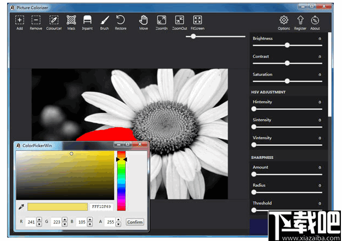Click the SHARPNESS section header
Viewport: 342px width, 241px height.
click(x=262, y=158)
